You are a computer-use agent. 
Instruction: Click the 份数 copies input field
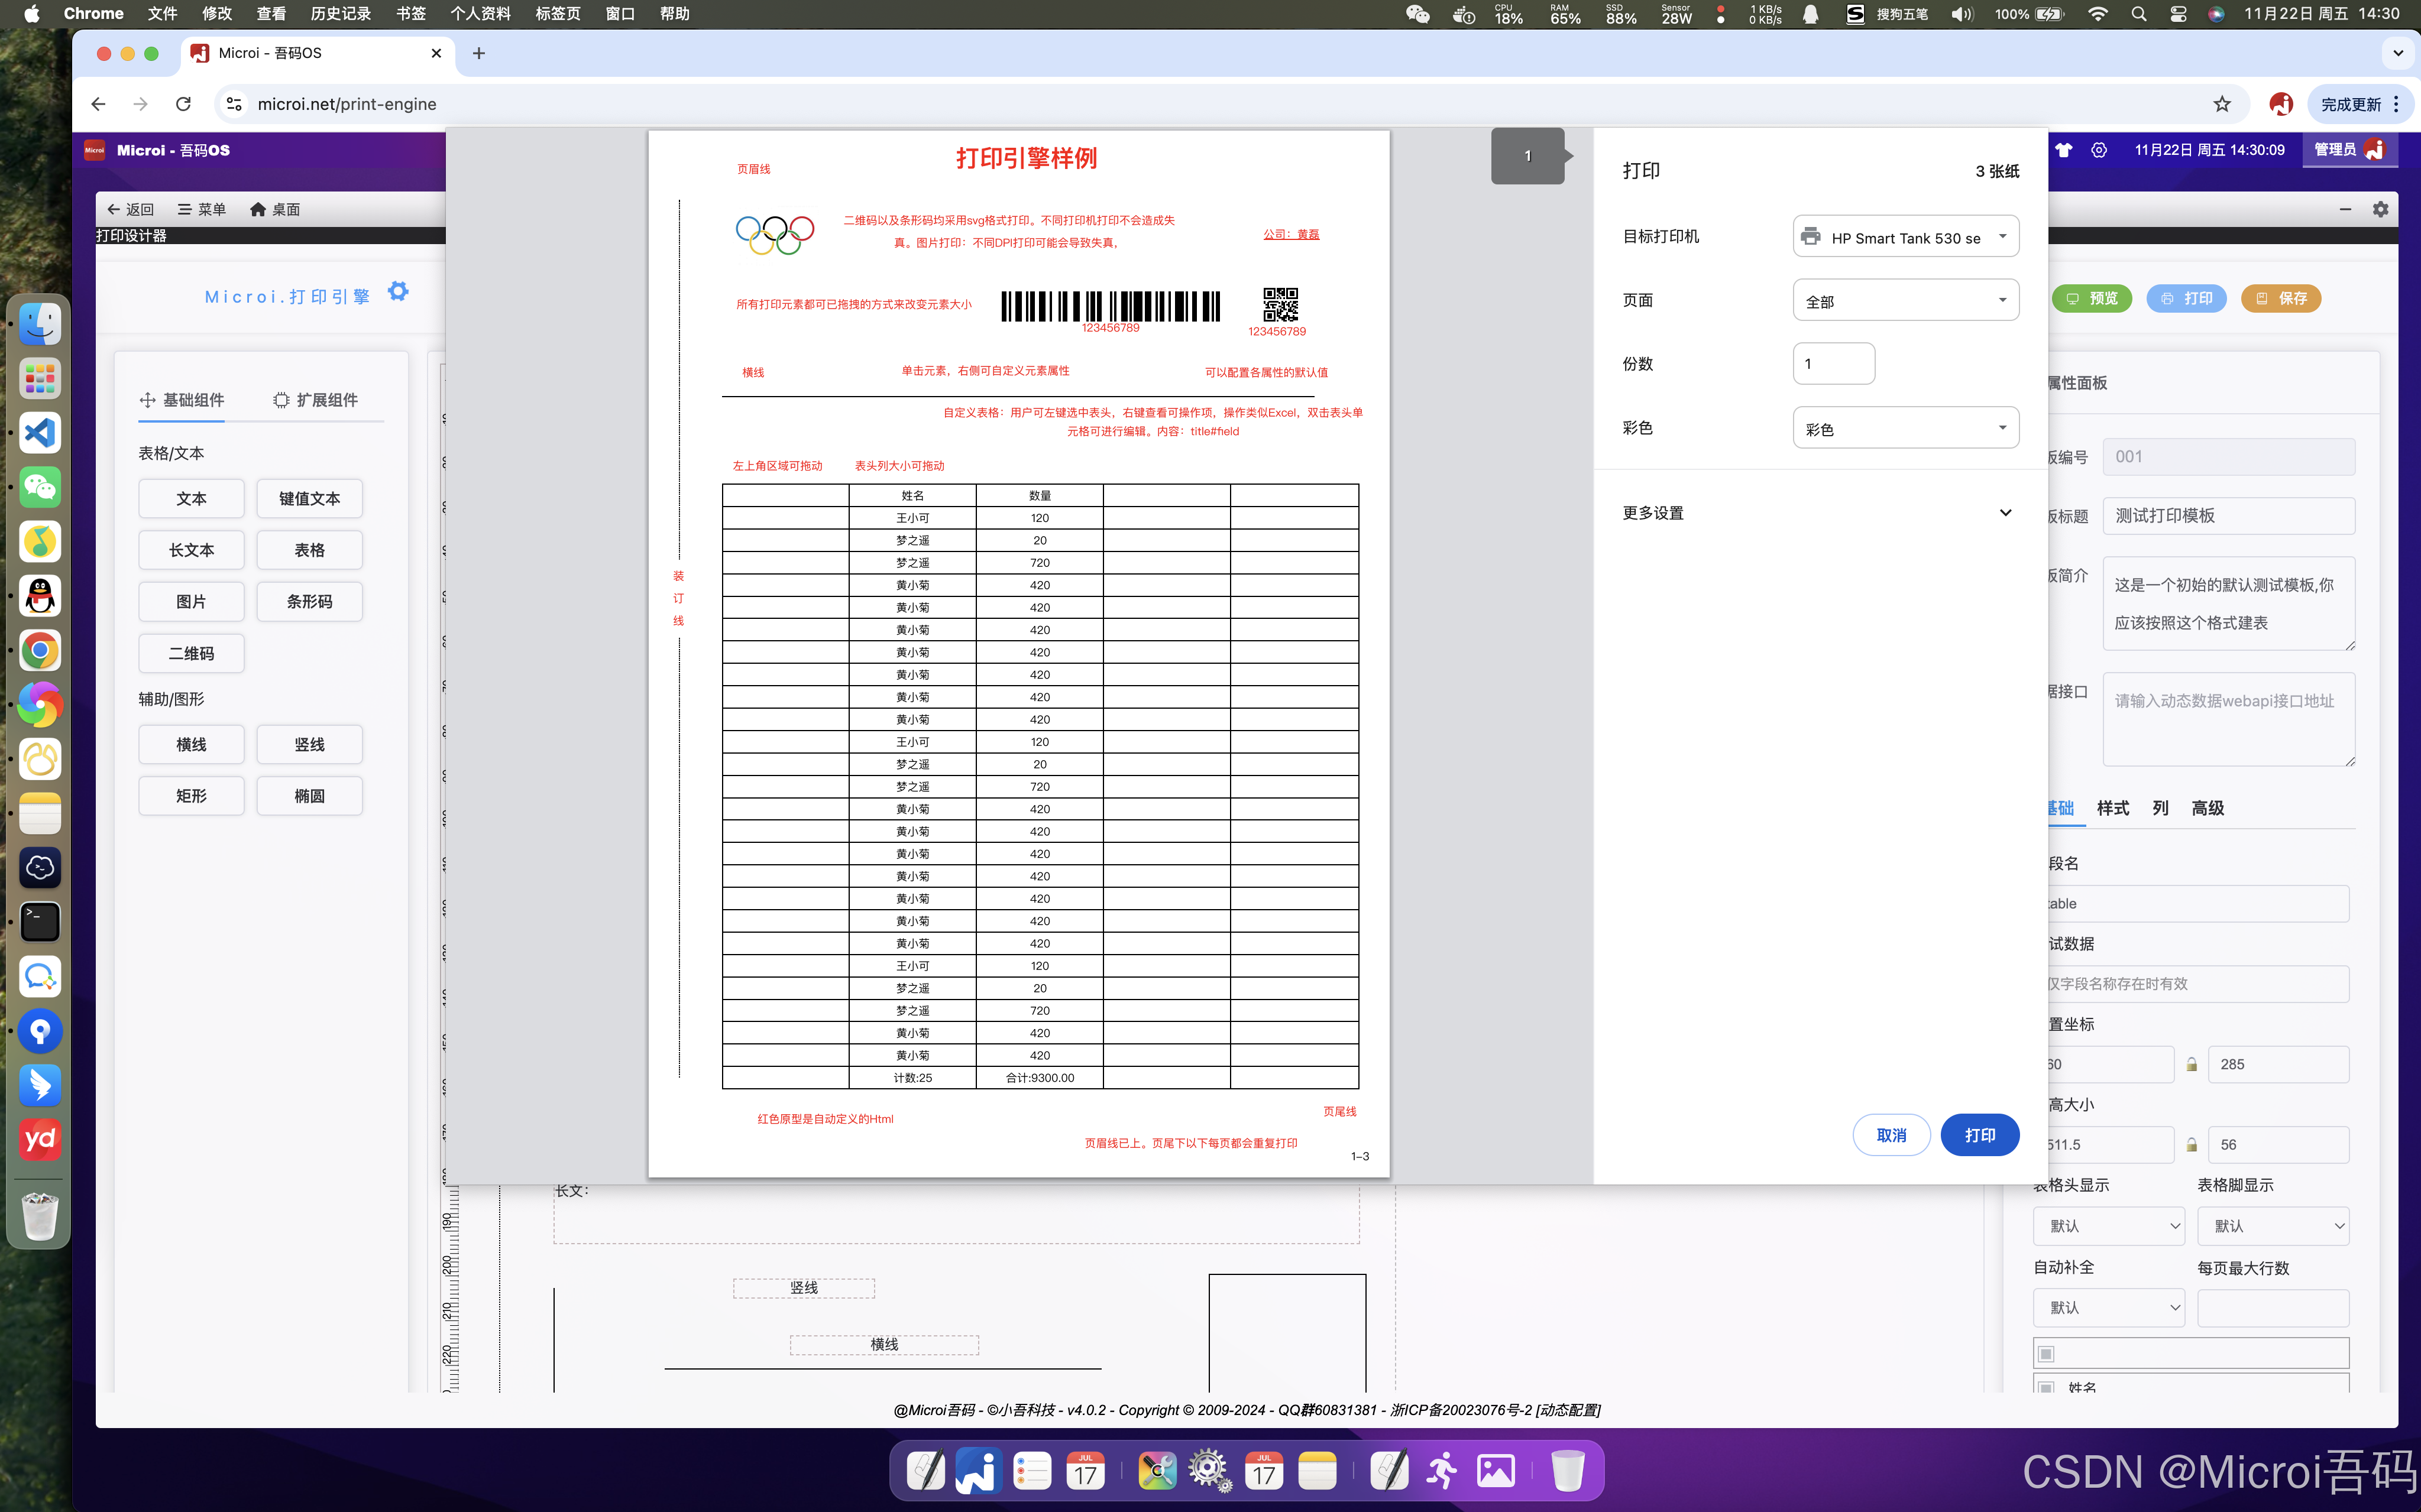(1834, 364)
